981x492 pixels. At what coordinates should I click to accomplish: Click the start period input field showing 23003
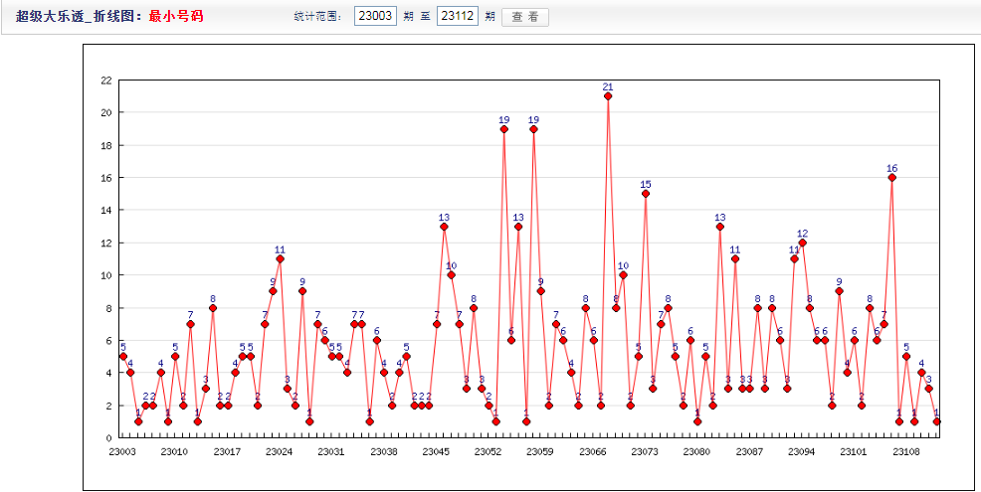click(x=375, y=17)
